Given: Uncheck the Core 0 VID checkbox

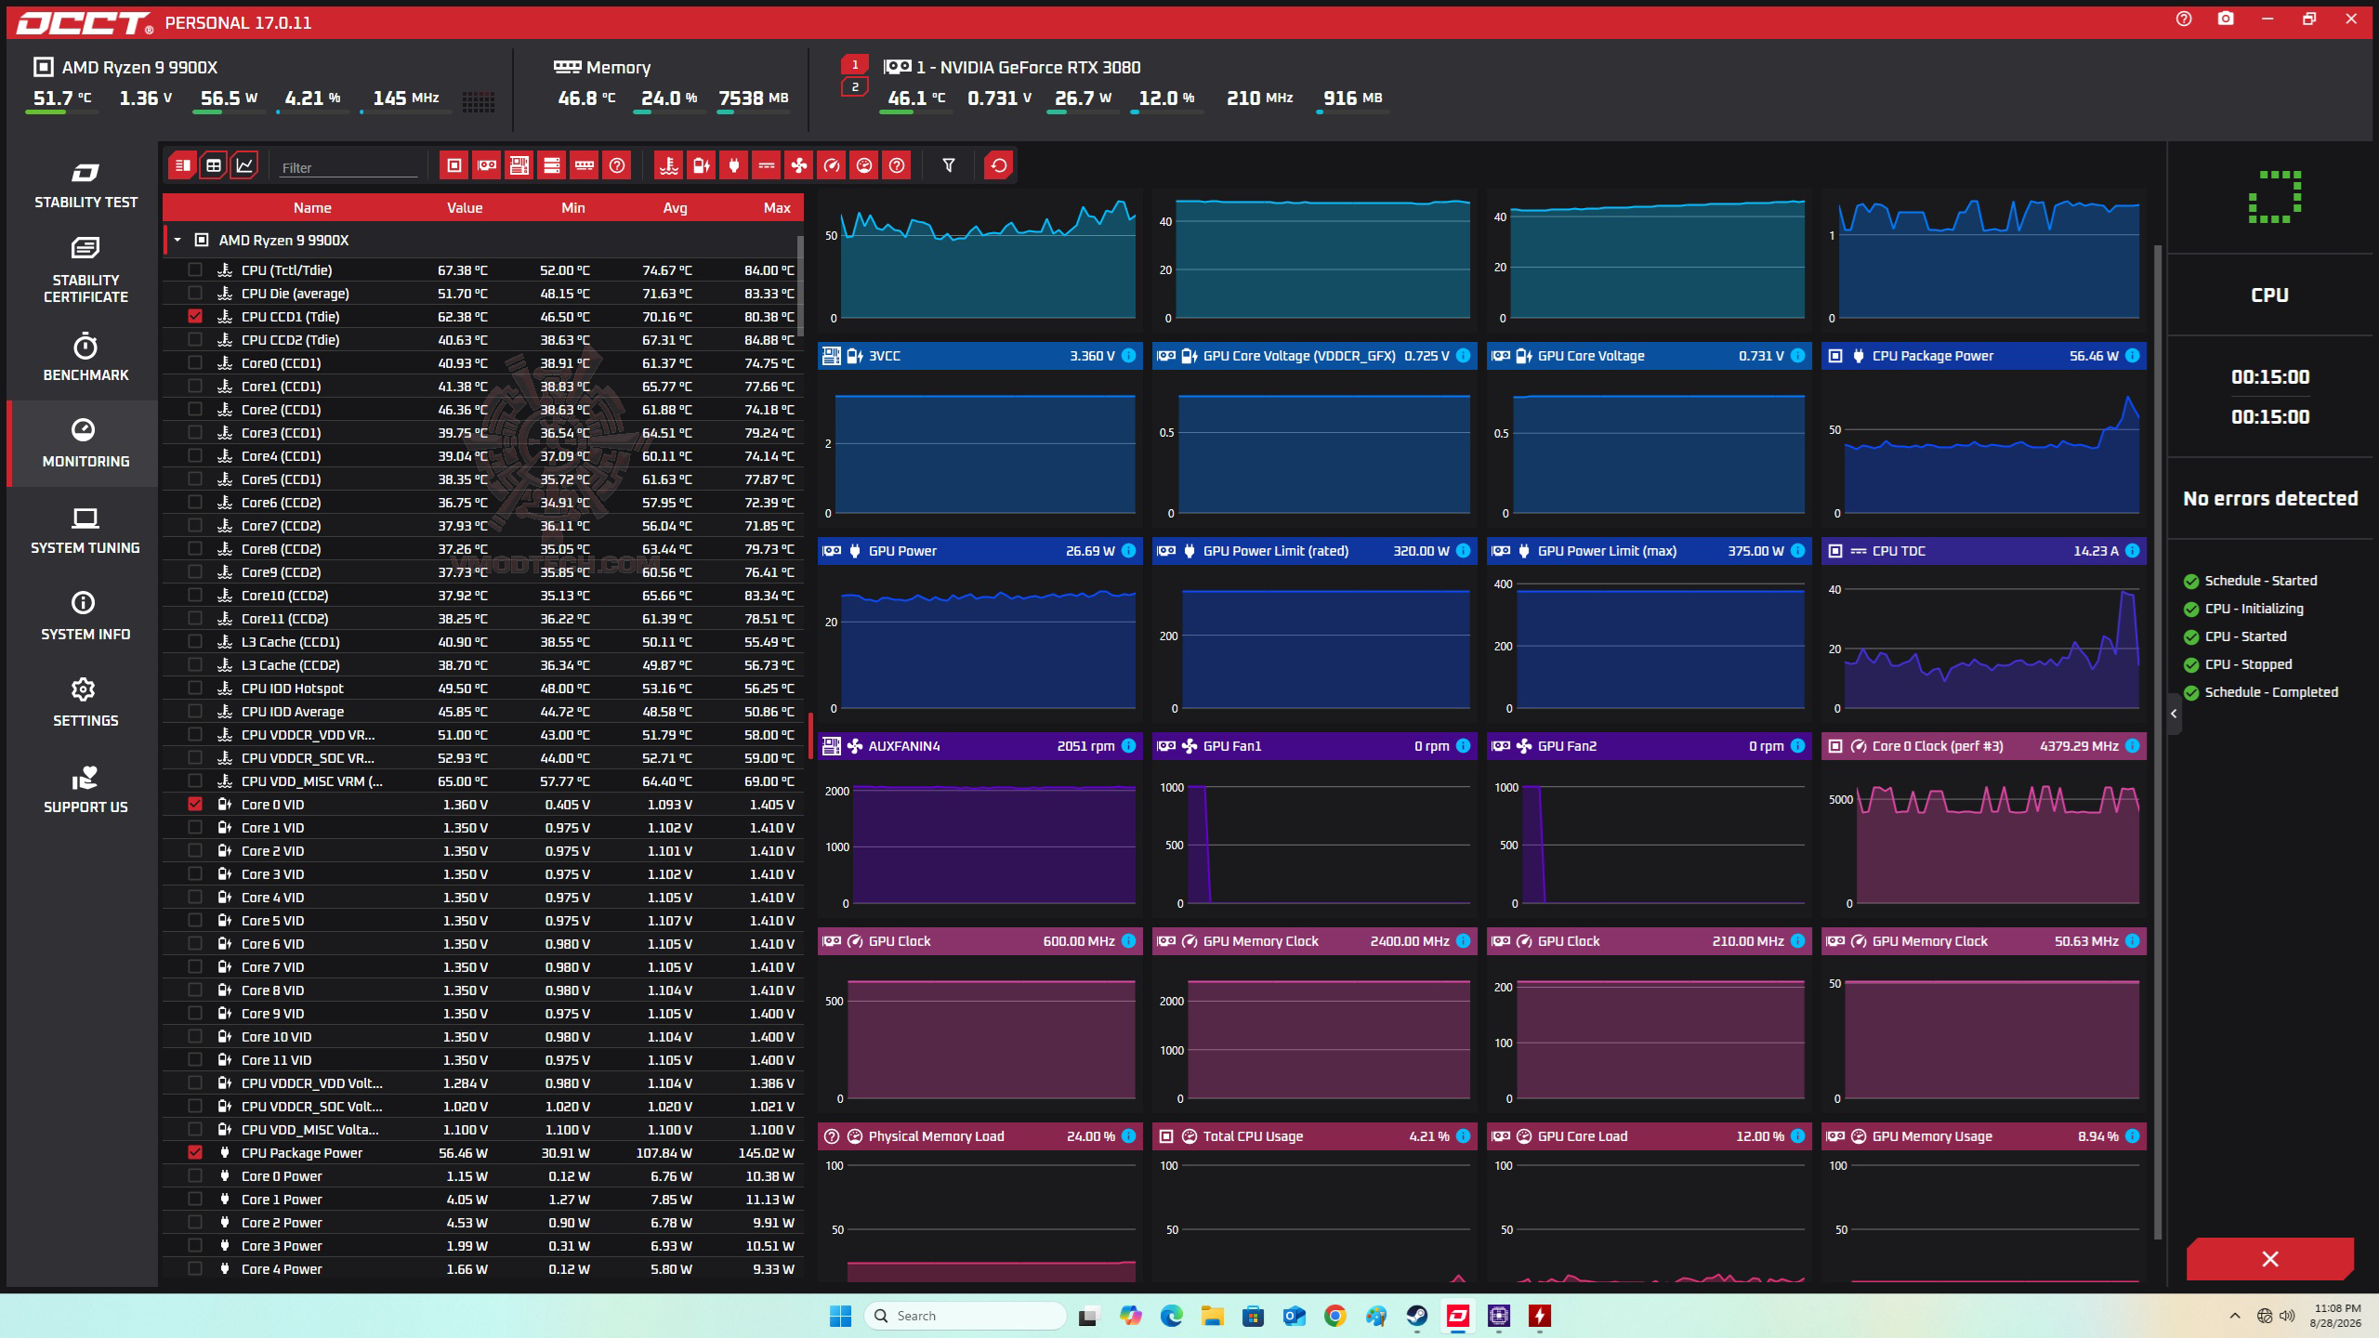Looking at the screenshot, I should click(x=195, y=805).
